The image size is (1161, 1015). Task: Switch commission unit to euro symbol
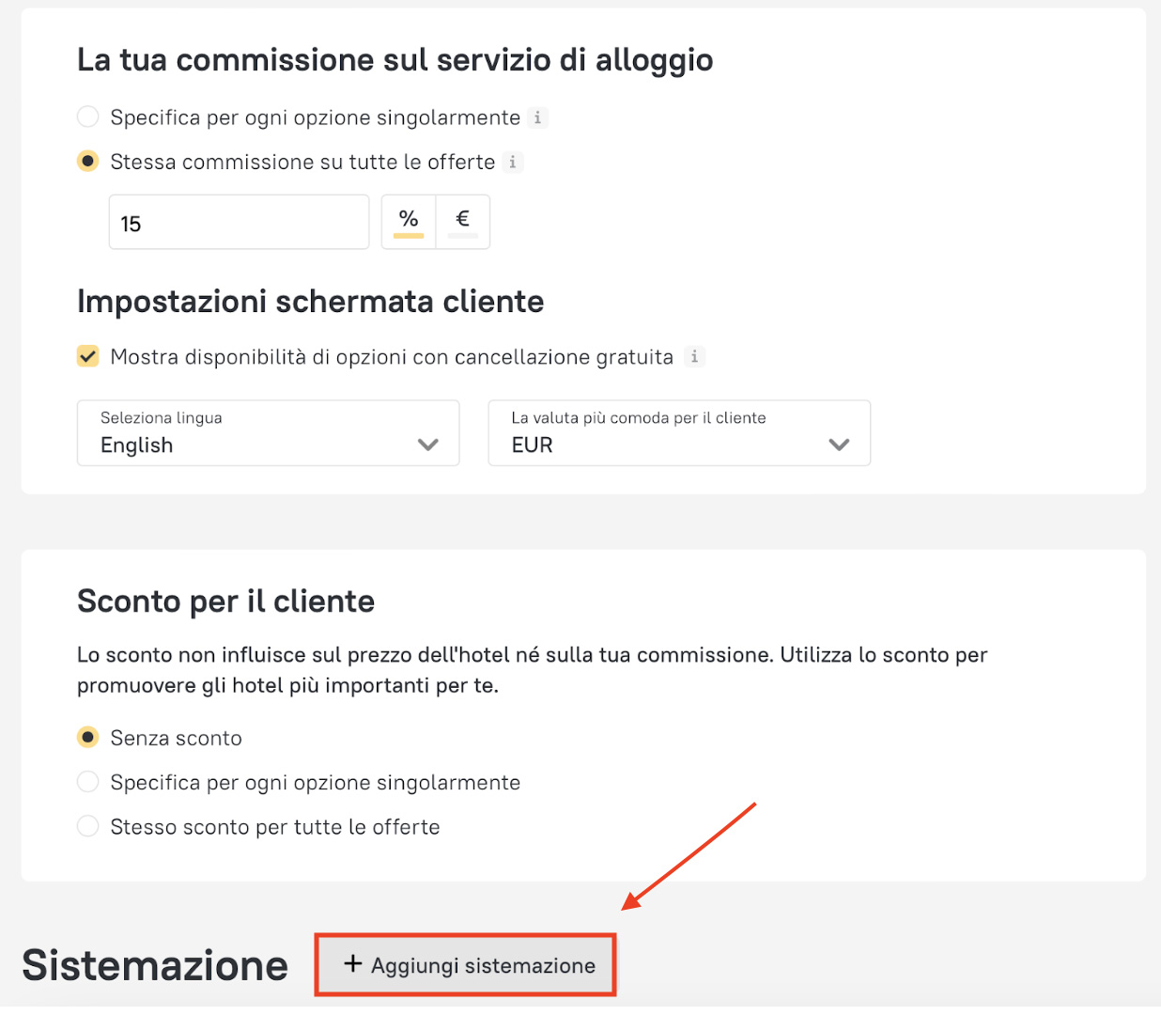[462, 221]
